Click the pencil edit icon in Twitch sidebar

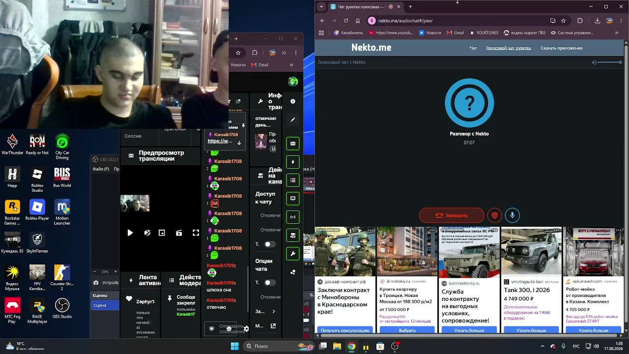pyautogui.click(x=293, y=119)
